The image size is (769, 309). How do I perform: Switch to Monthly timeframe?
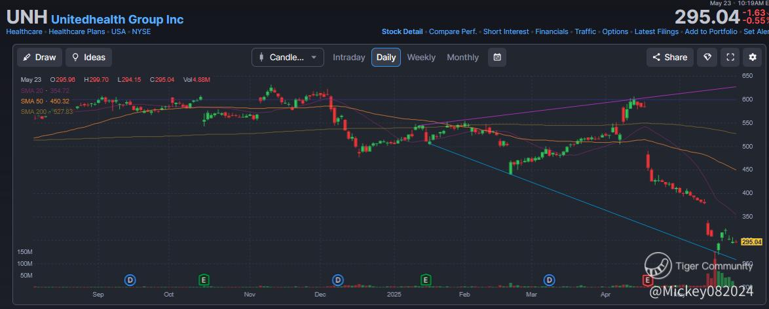pos(462,58)
